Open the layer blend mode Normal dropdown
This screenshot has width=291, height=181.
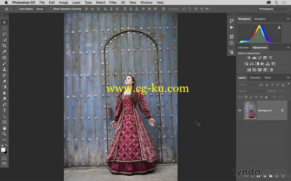click(251, 91)
